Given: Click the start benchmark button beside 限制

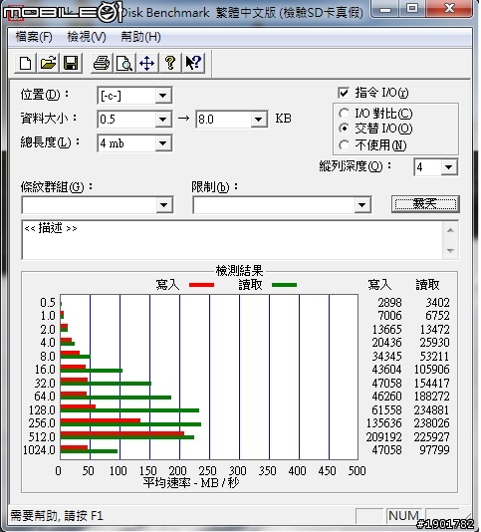Looking at the screenshot, I should coord(425,204).
